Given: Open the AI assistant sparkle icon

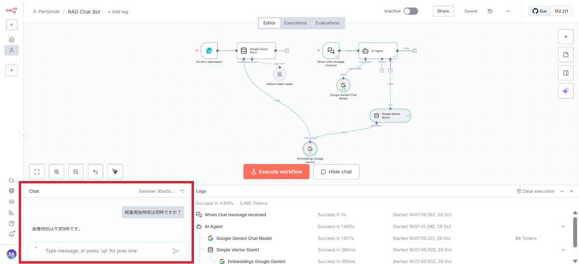Looking at the screenshot, I should [565, 91].
